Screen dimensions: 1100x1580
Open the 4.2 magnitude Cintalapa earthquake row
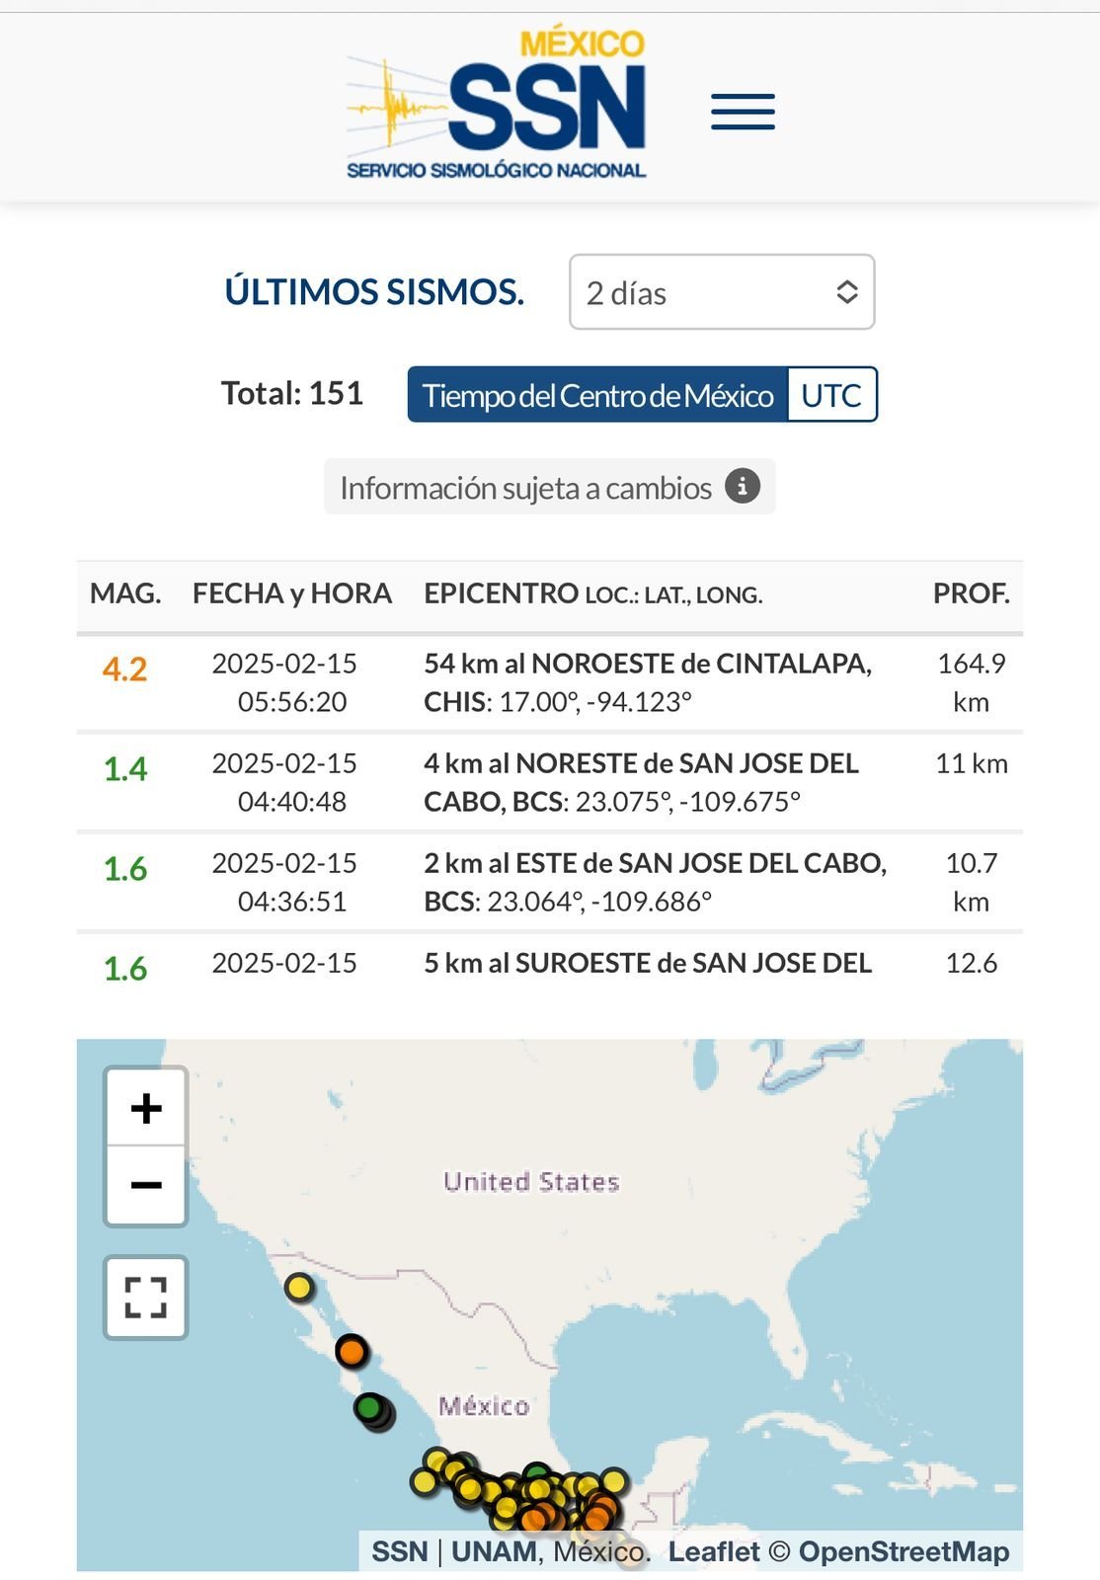point(647,682)
